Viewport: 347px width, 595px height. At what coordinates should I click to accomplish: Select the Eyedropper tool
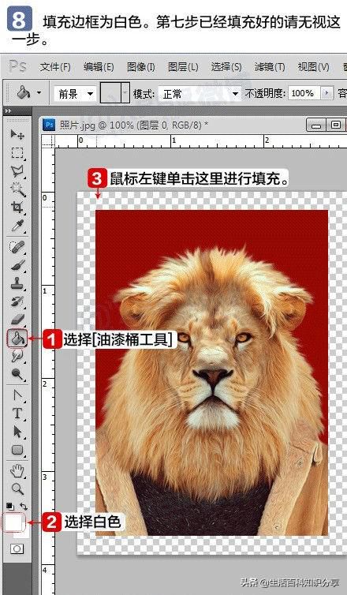click(x=17, y=226)
